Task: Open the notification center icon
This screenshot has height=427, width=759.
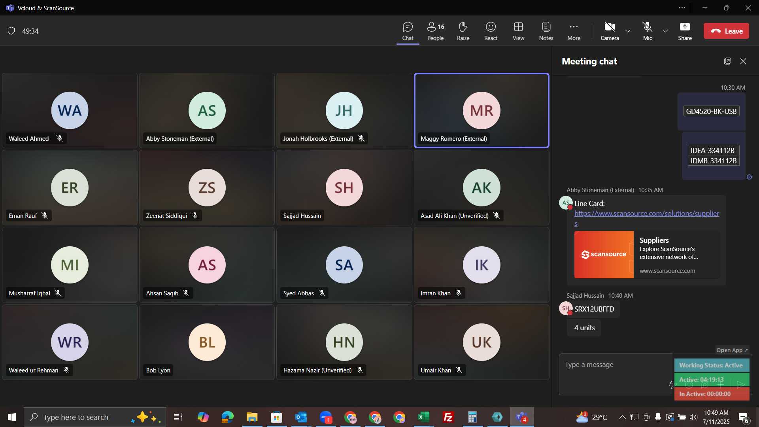Action: pos(744,418)
